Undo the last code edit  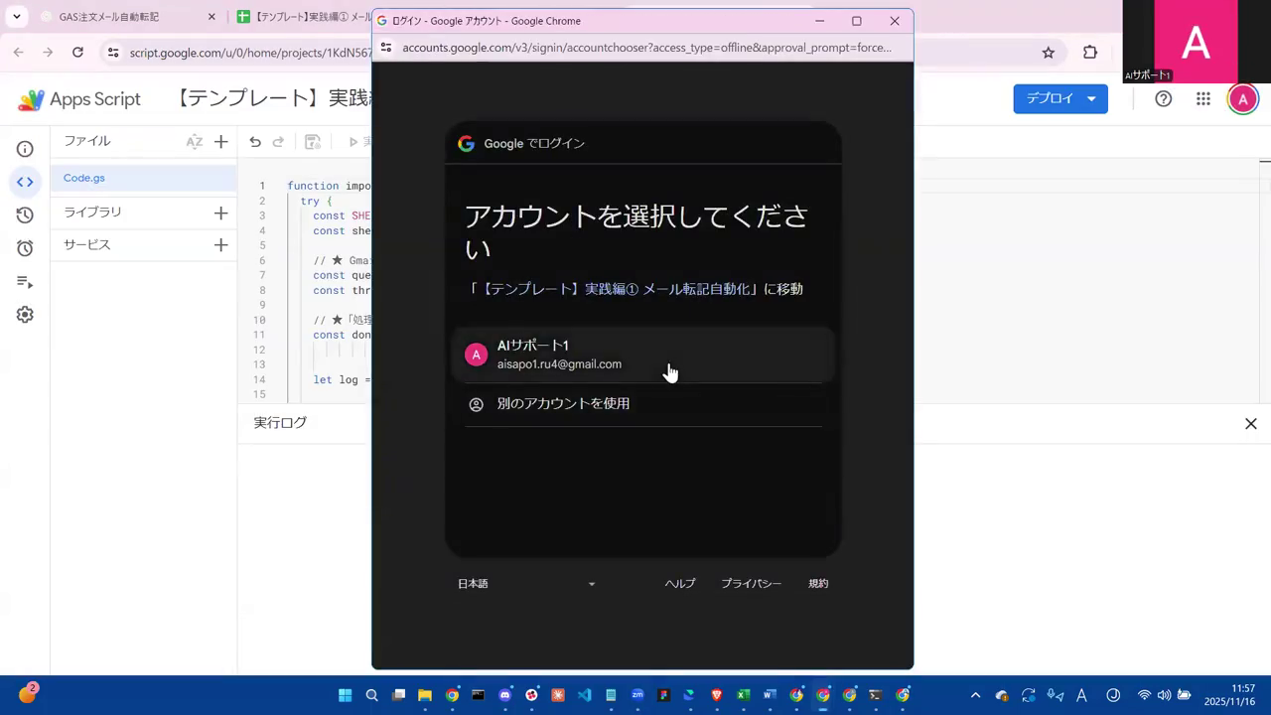pos(255,141)
